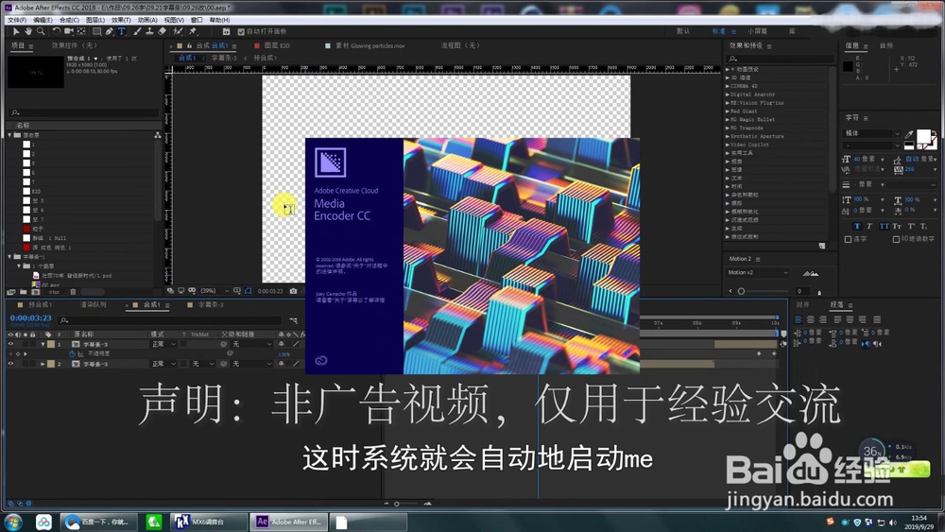Select the Type (T) tool
The height and width of the screenshot is (532, 945).
pyautogui.click(x=122, y=31)
